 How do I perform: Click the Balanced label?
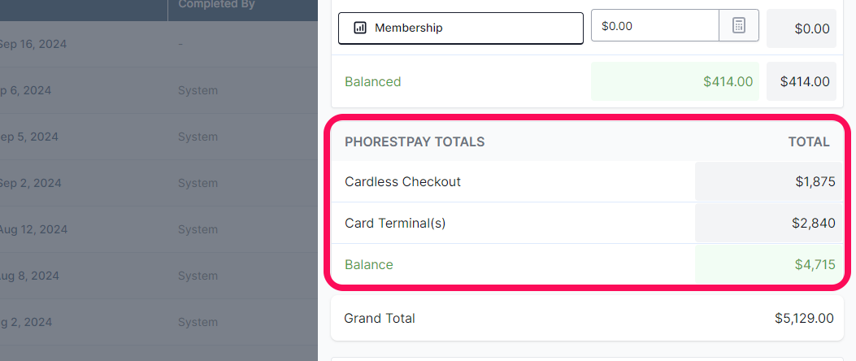click(x=373, y=82)
